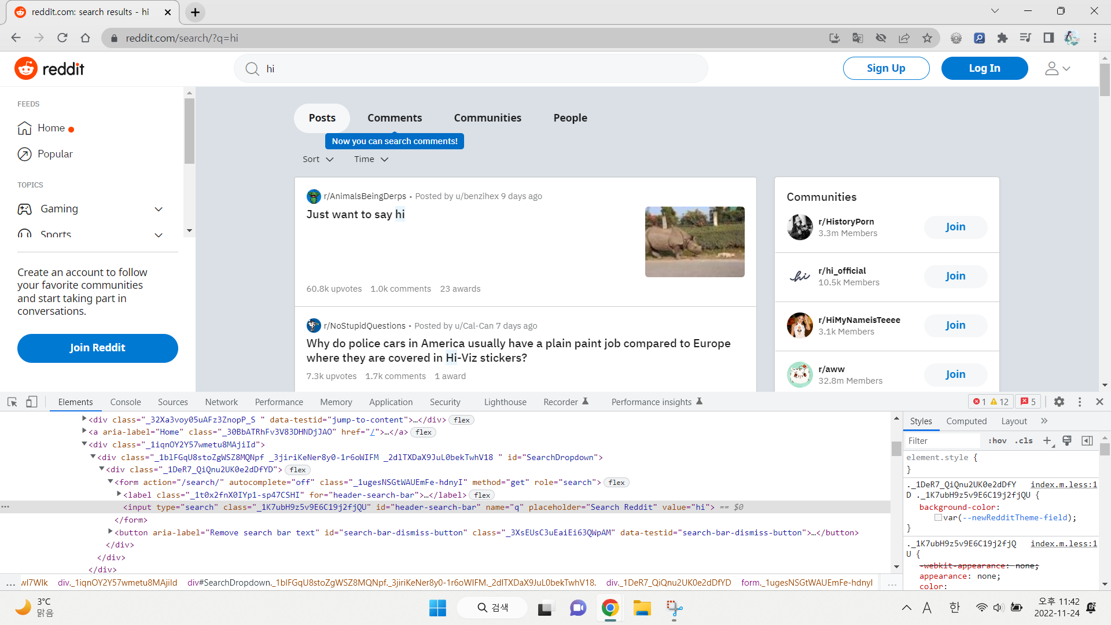This screenshot has width=1111, height=625.
Task: Open the Sort dropdown
Action: 318,159
